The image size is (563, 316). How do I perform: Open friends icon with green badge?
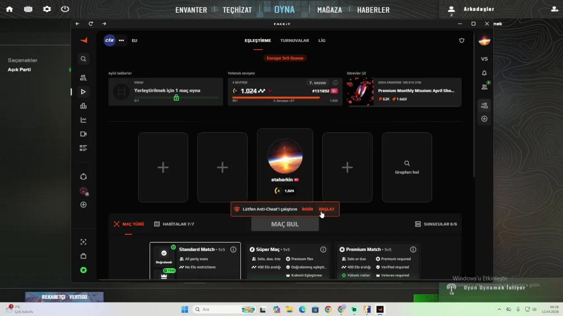[485, 86]
